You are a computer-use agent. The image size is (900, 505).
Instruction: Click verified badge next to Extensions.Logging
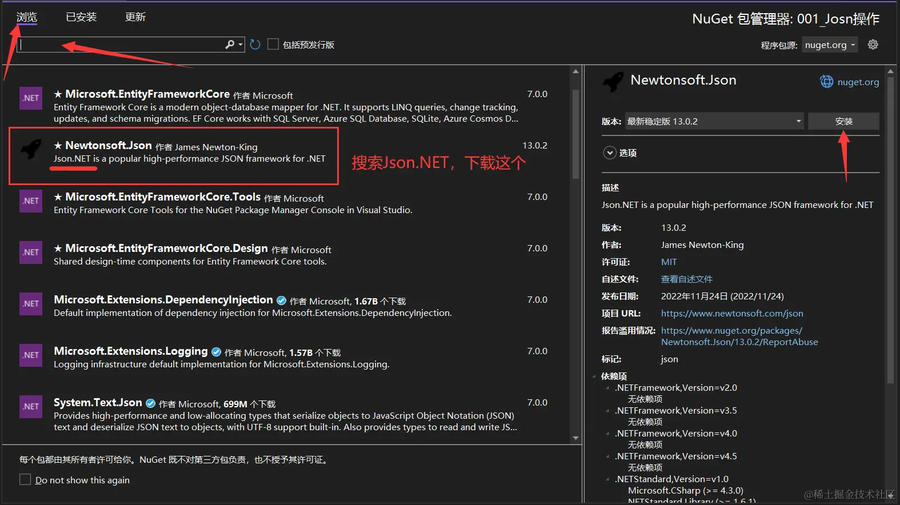216,352
